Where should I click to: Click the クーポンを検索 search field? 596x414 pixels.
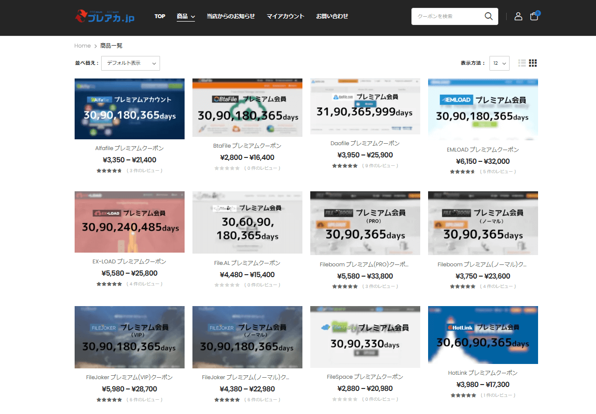[447, 16]
